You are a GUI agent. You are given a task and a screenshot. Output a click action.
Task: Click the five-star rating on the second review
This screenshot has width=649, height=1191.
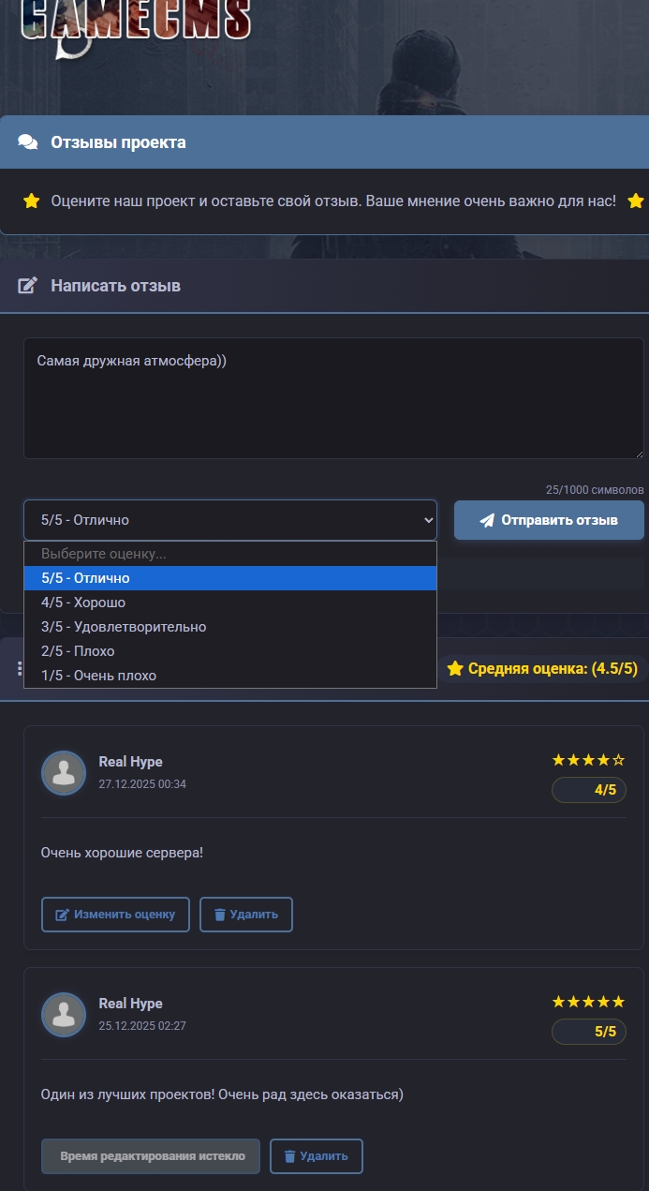[588, 1002]
